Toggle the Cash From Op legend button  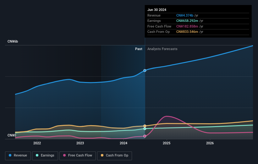coord(114,156)
